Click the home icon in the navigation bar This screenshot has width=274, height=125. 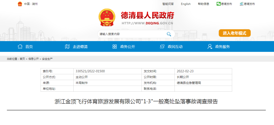20,47
